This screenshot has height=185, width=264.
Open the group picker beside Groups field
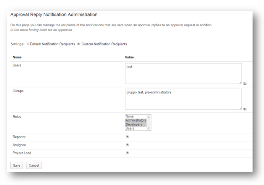tap(245, 109)
